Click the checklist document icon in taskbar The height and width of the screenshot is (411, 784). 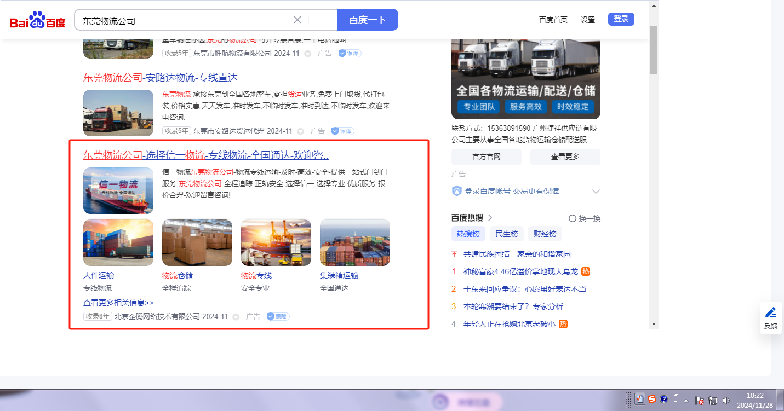pyautogui.click(x=639, y=399)
